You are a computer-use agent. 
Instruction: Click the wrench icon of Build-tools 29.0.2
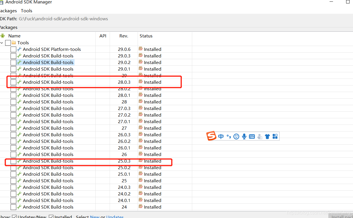(x=19, y=62)
